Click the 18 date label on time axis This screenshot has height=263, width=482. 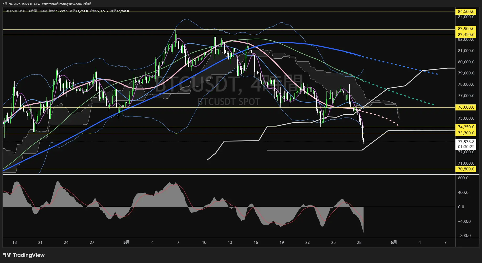tap(14, 242)
